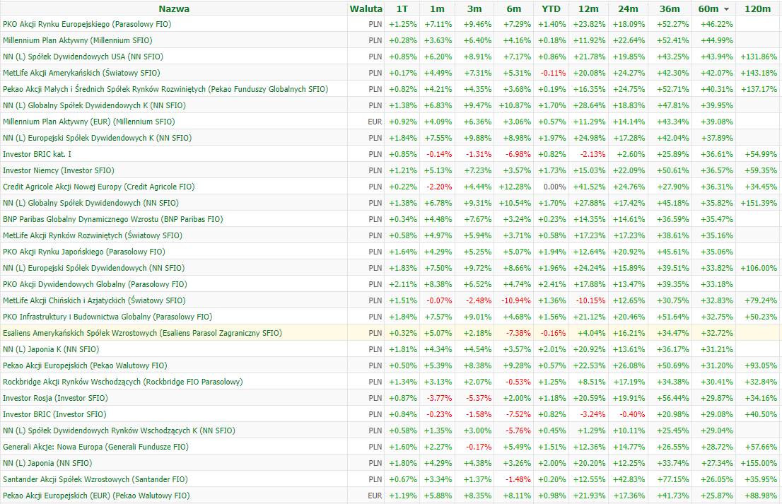Open BNP Paribas Globalny Dynamicznego Wzrostu fund
The image size is (782, 504).
point(112,219)
